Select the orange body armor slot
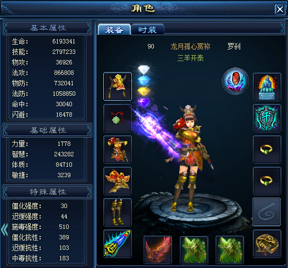Viewport: 288px width, 268px height. (118, 150)
